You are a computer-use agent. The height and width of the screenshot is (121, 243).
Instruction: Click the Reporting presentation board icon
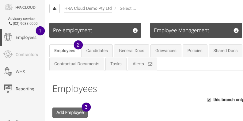(x=8, y=89)
